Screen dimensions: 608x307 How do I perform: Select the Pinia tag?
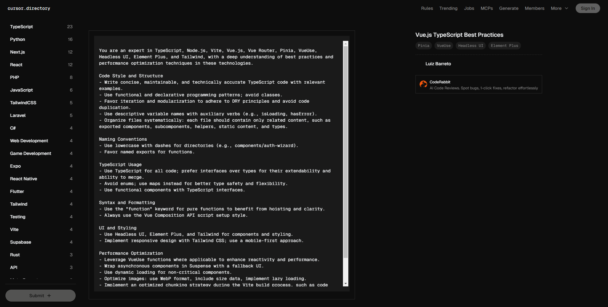(423, 46)
